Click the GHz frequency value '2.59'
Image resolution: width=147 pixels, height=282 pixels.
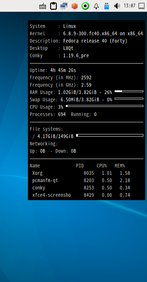tap(86, 85)
